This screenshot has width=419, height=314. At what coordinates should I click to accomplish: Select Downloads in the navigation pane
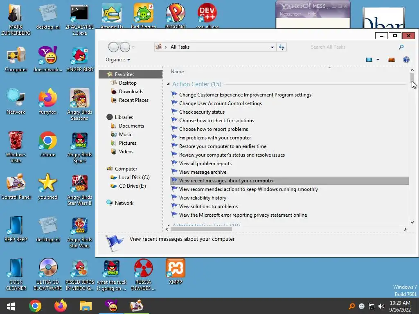pyautogui.click(x=131, y=91)
